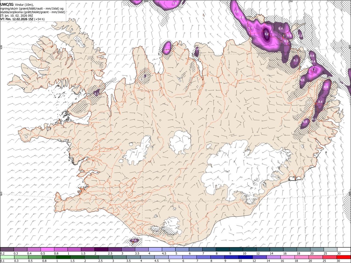351x263 pixels.
Task: Pick the bright pink 0.5 swatch in upper scale
Action: point(47,249)
